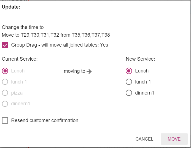Click lunch 1 radio under Current Service
191x148 pixels.
[x=5, y=82]
